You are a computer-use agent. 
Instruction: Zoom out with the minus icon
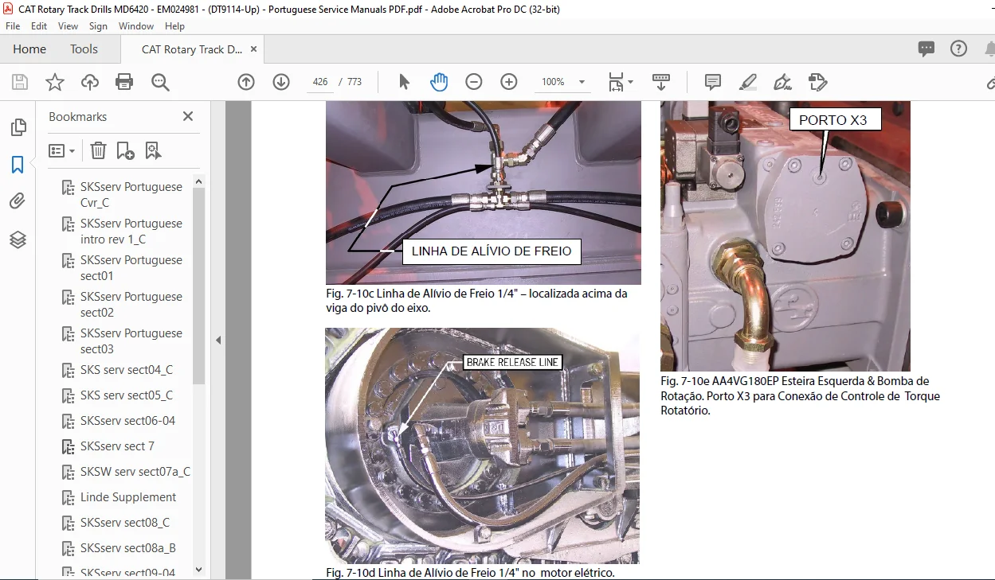(474, 82)
